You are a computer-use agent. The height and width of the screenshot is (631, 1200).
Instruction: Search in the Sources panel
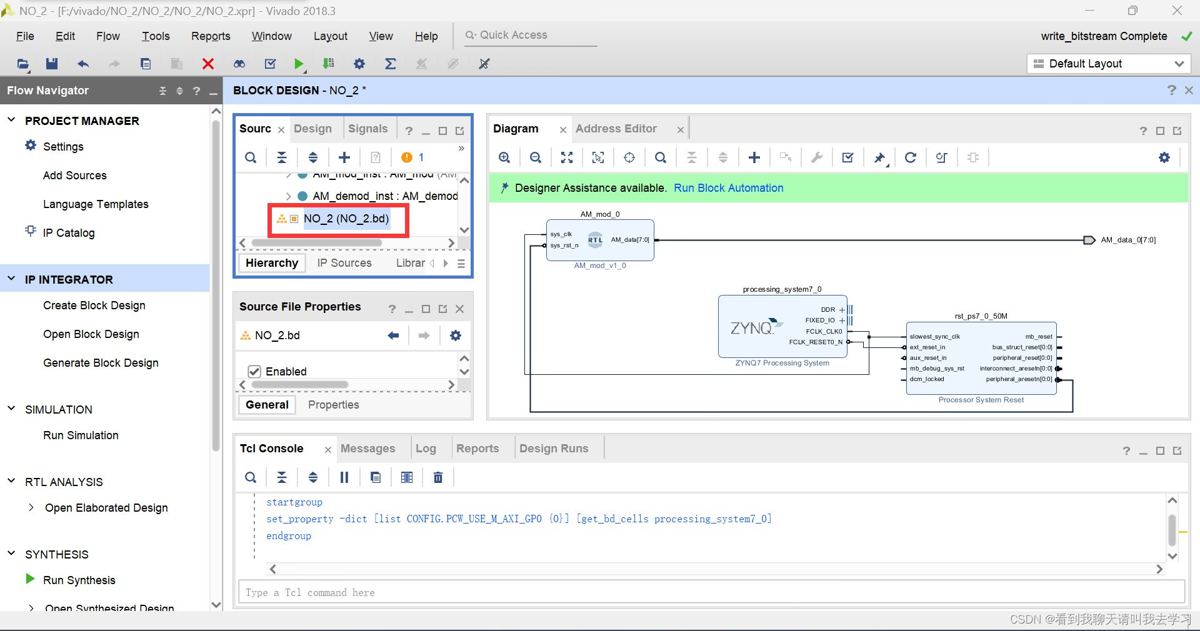click(x=251, y=157)
